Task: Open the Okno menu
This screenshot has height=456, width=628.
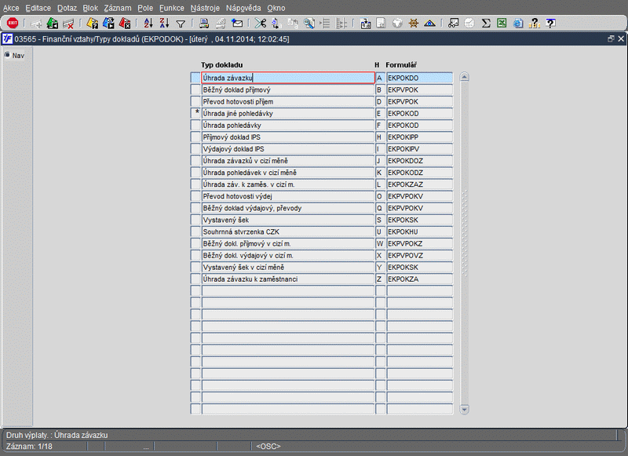Action: (276, 8)
